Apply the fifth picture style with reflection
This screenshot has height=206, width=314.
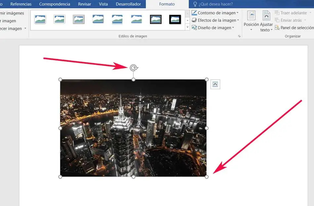(x=117, y=19)
